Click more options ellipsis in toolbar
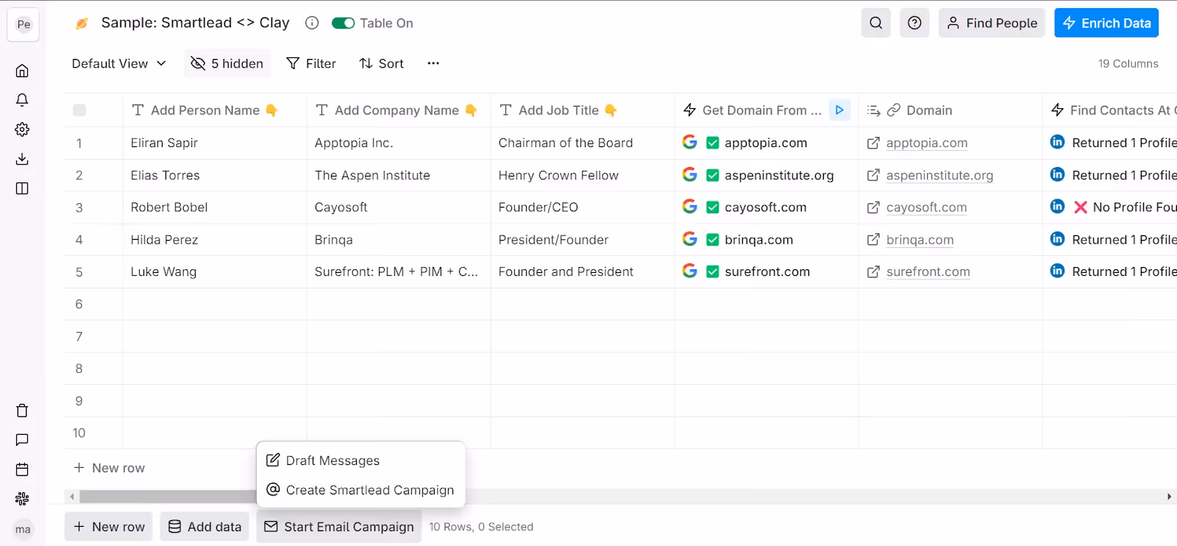This screenshot has height=546, width=1177. (433, 63)
